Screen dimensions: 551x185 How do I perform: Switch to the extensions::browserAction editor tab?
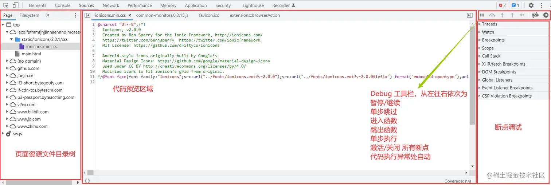[255, 16]
